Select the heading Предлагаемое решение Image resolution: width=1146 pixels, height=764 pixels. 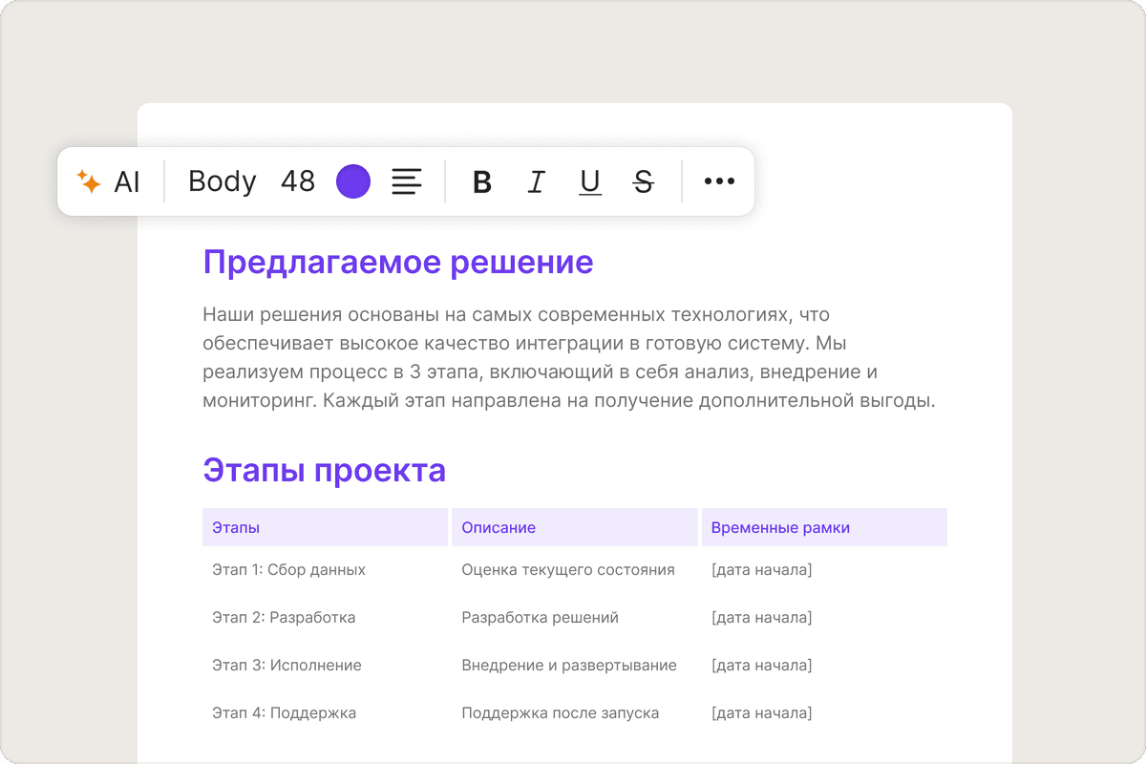coord(398,262)
